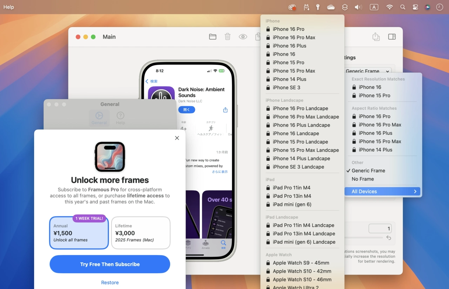Toggle the sidebar panel icon
The image size is (449, 289).
point(392,37)
